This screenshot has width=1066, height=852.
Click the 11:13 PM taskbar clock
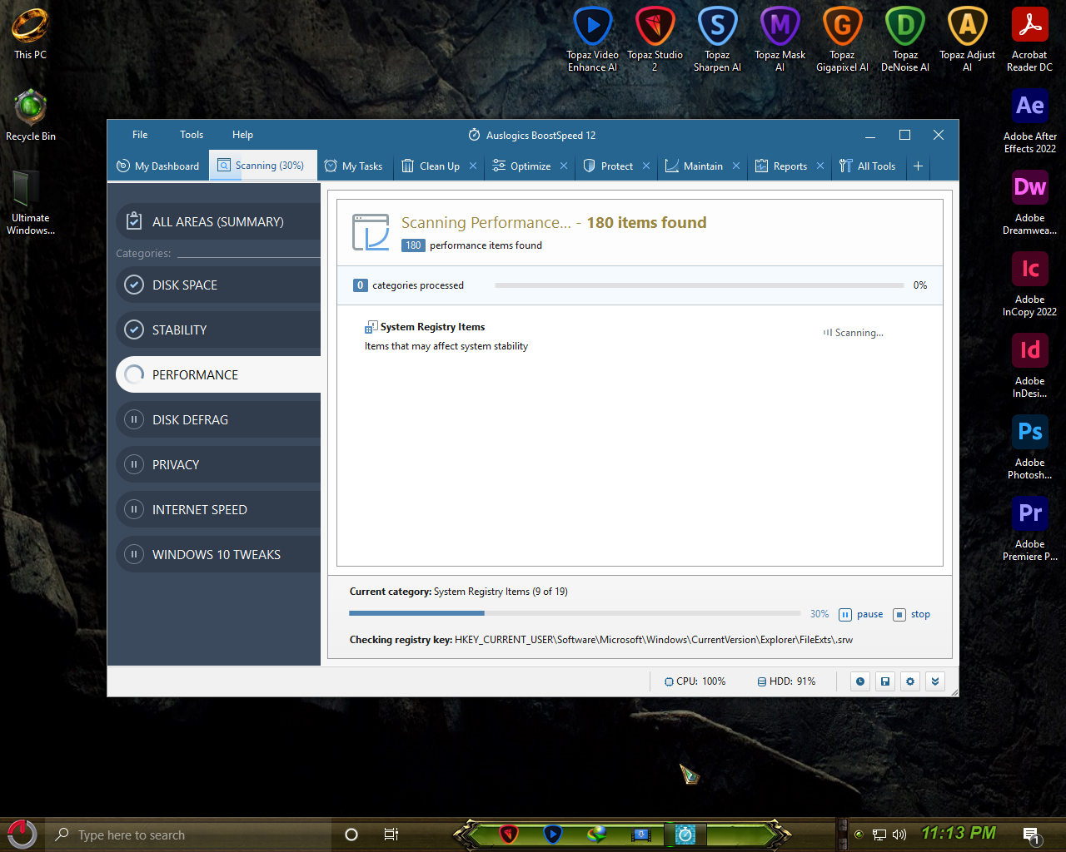pos(958,833)
